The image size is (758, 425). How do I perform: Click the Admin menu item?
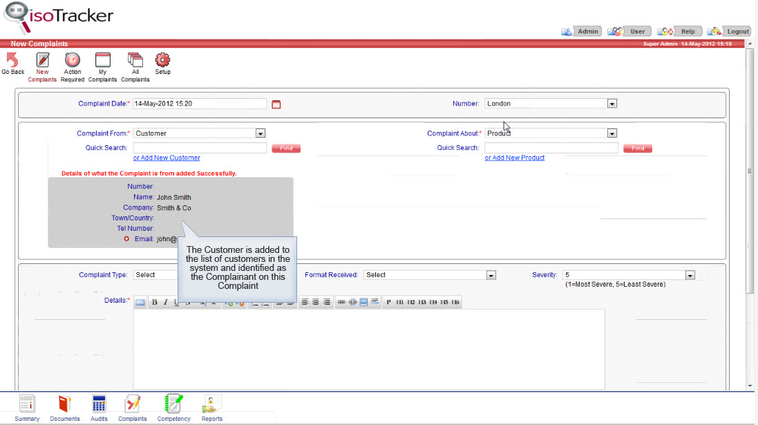587,31
